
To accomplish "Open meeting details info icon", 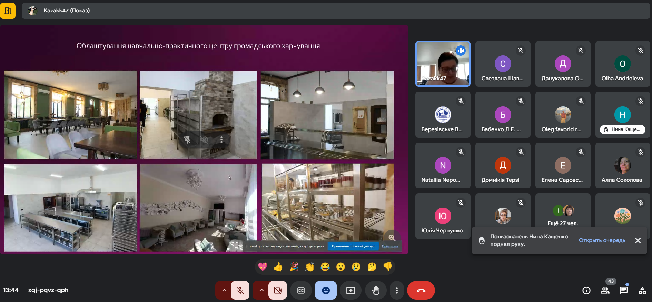I will pyautogui.click(x=586, y=290).
